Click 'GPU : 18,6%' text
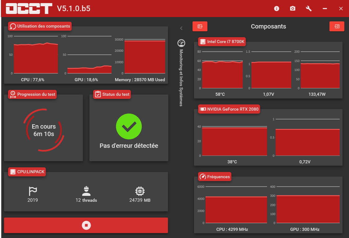The height and width of the screenshot is (238, 349). tap(86, 80)
